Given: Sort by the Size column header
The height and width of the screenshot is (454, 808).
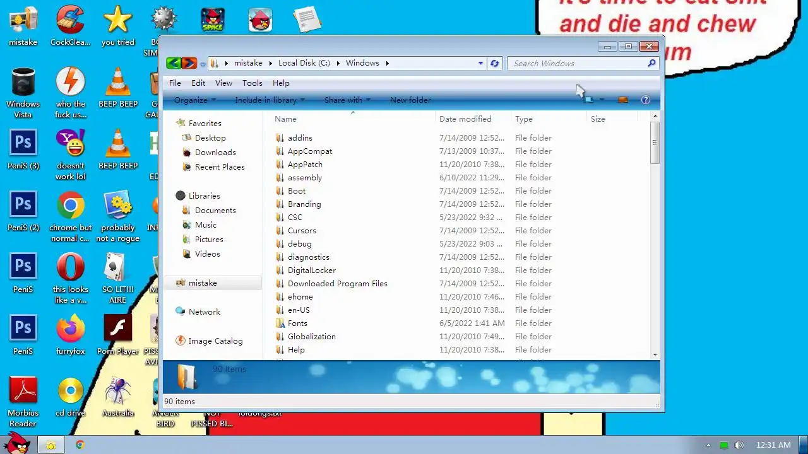Looking at the screenshot, I should coord(612,119).
